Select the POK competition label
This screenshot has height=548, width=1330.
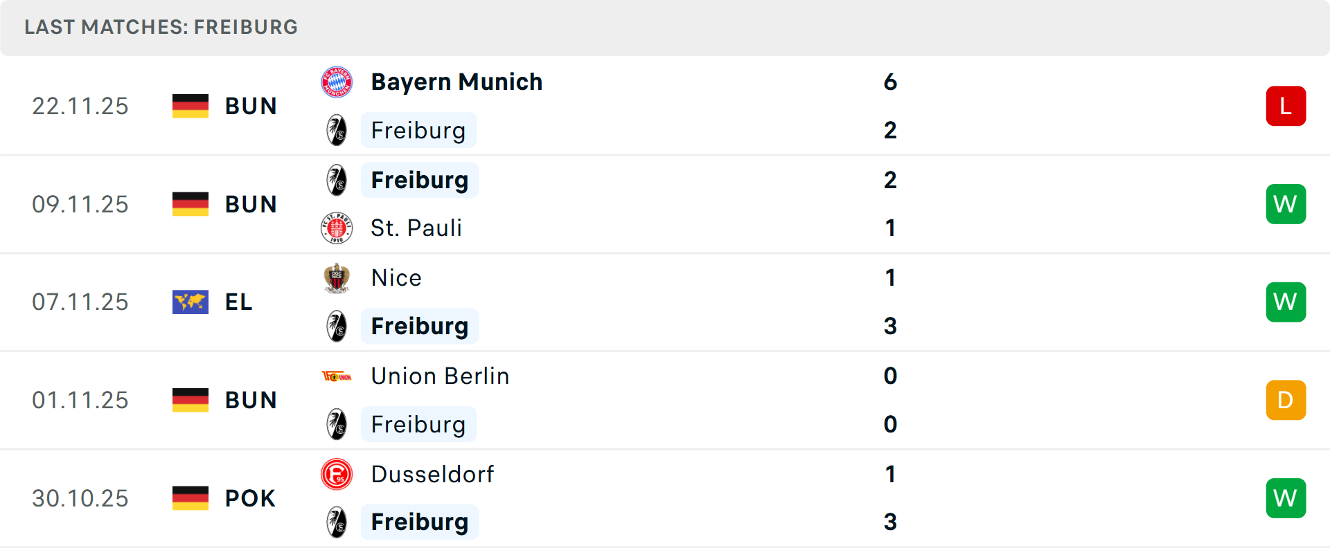pos(249,497)
